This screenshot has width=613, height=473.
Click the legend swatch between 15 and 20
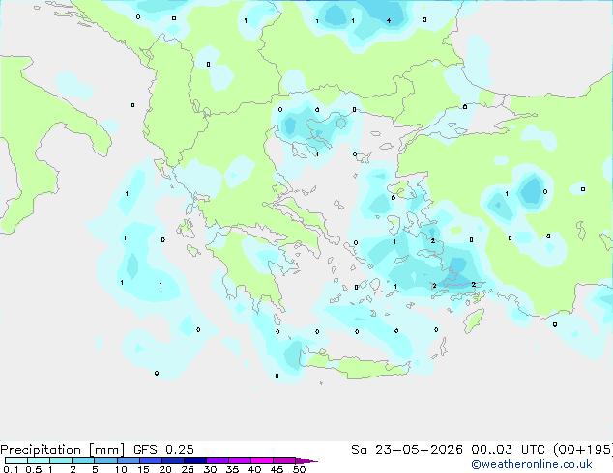click(151, 460)
